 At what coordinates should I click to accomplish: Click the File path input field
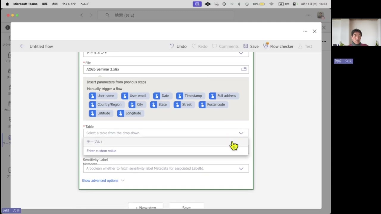[166, 69]
